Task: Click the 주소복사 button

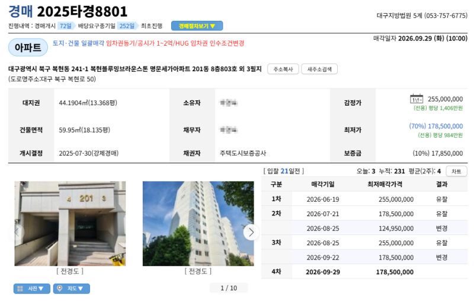Action: [x=283, y=69]
